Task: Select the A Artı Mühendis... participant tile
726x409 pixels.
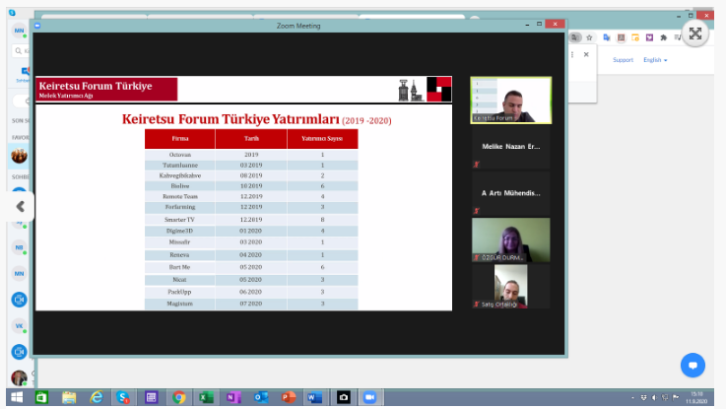Action: pos(510,193)
